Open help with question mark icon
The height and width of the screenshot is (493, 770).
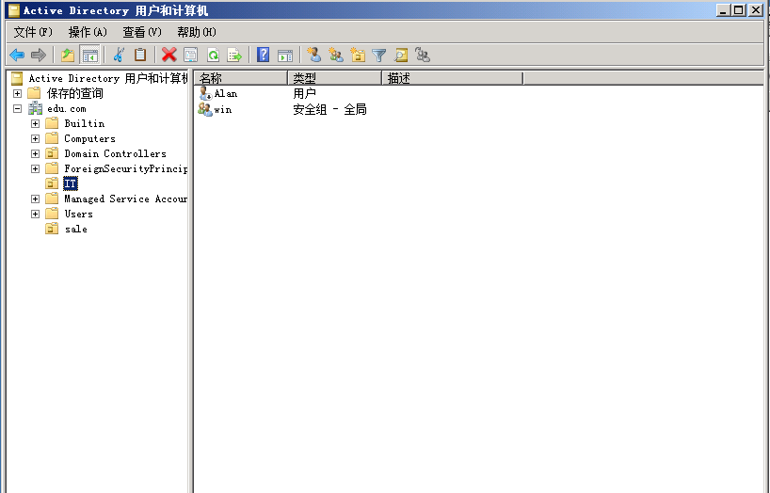click(x=264, y=55)
